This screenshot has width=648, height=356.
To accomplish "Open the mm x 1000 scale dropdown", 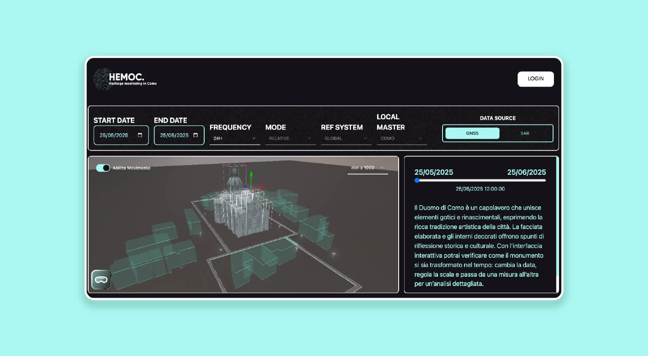I will pos(367,168).
